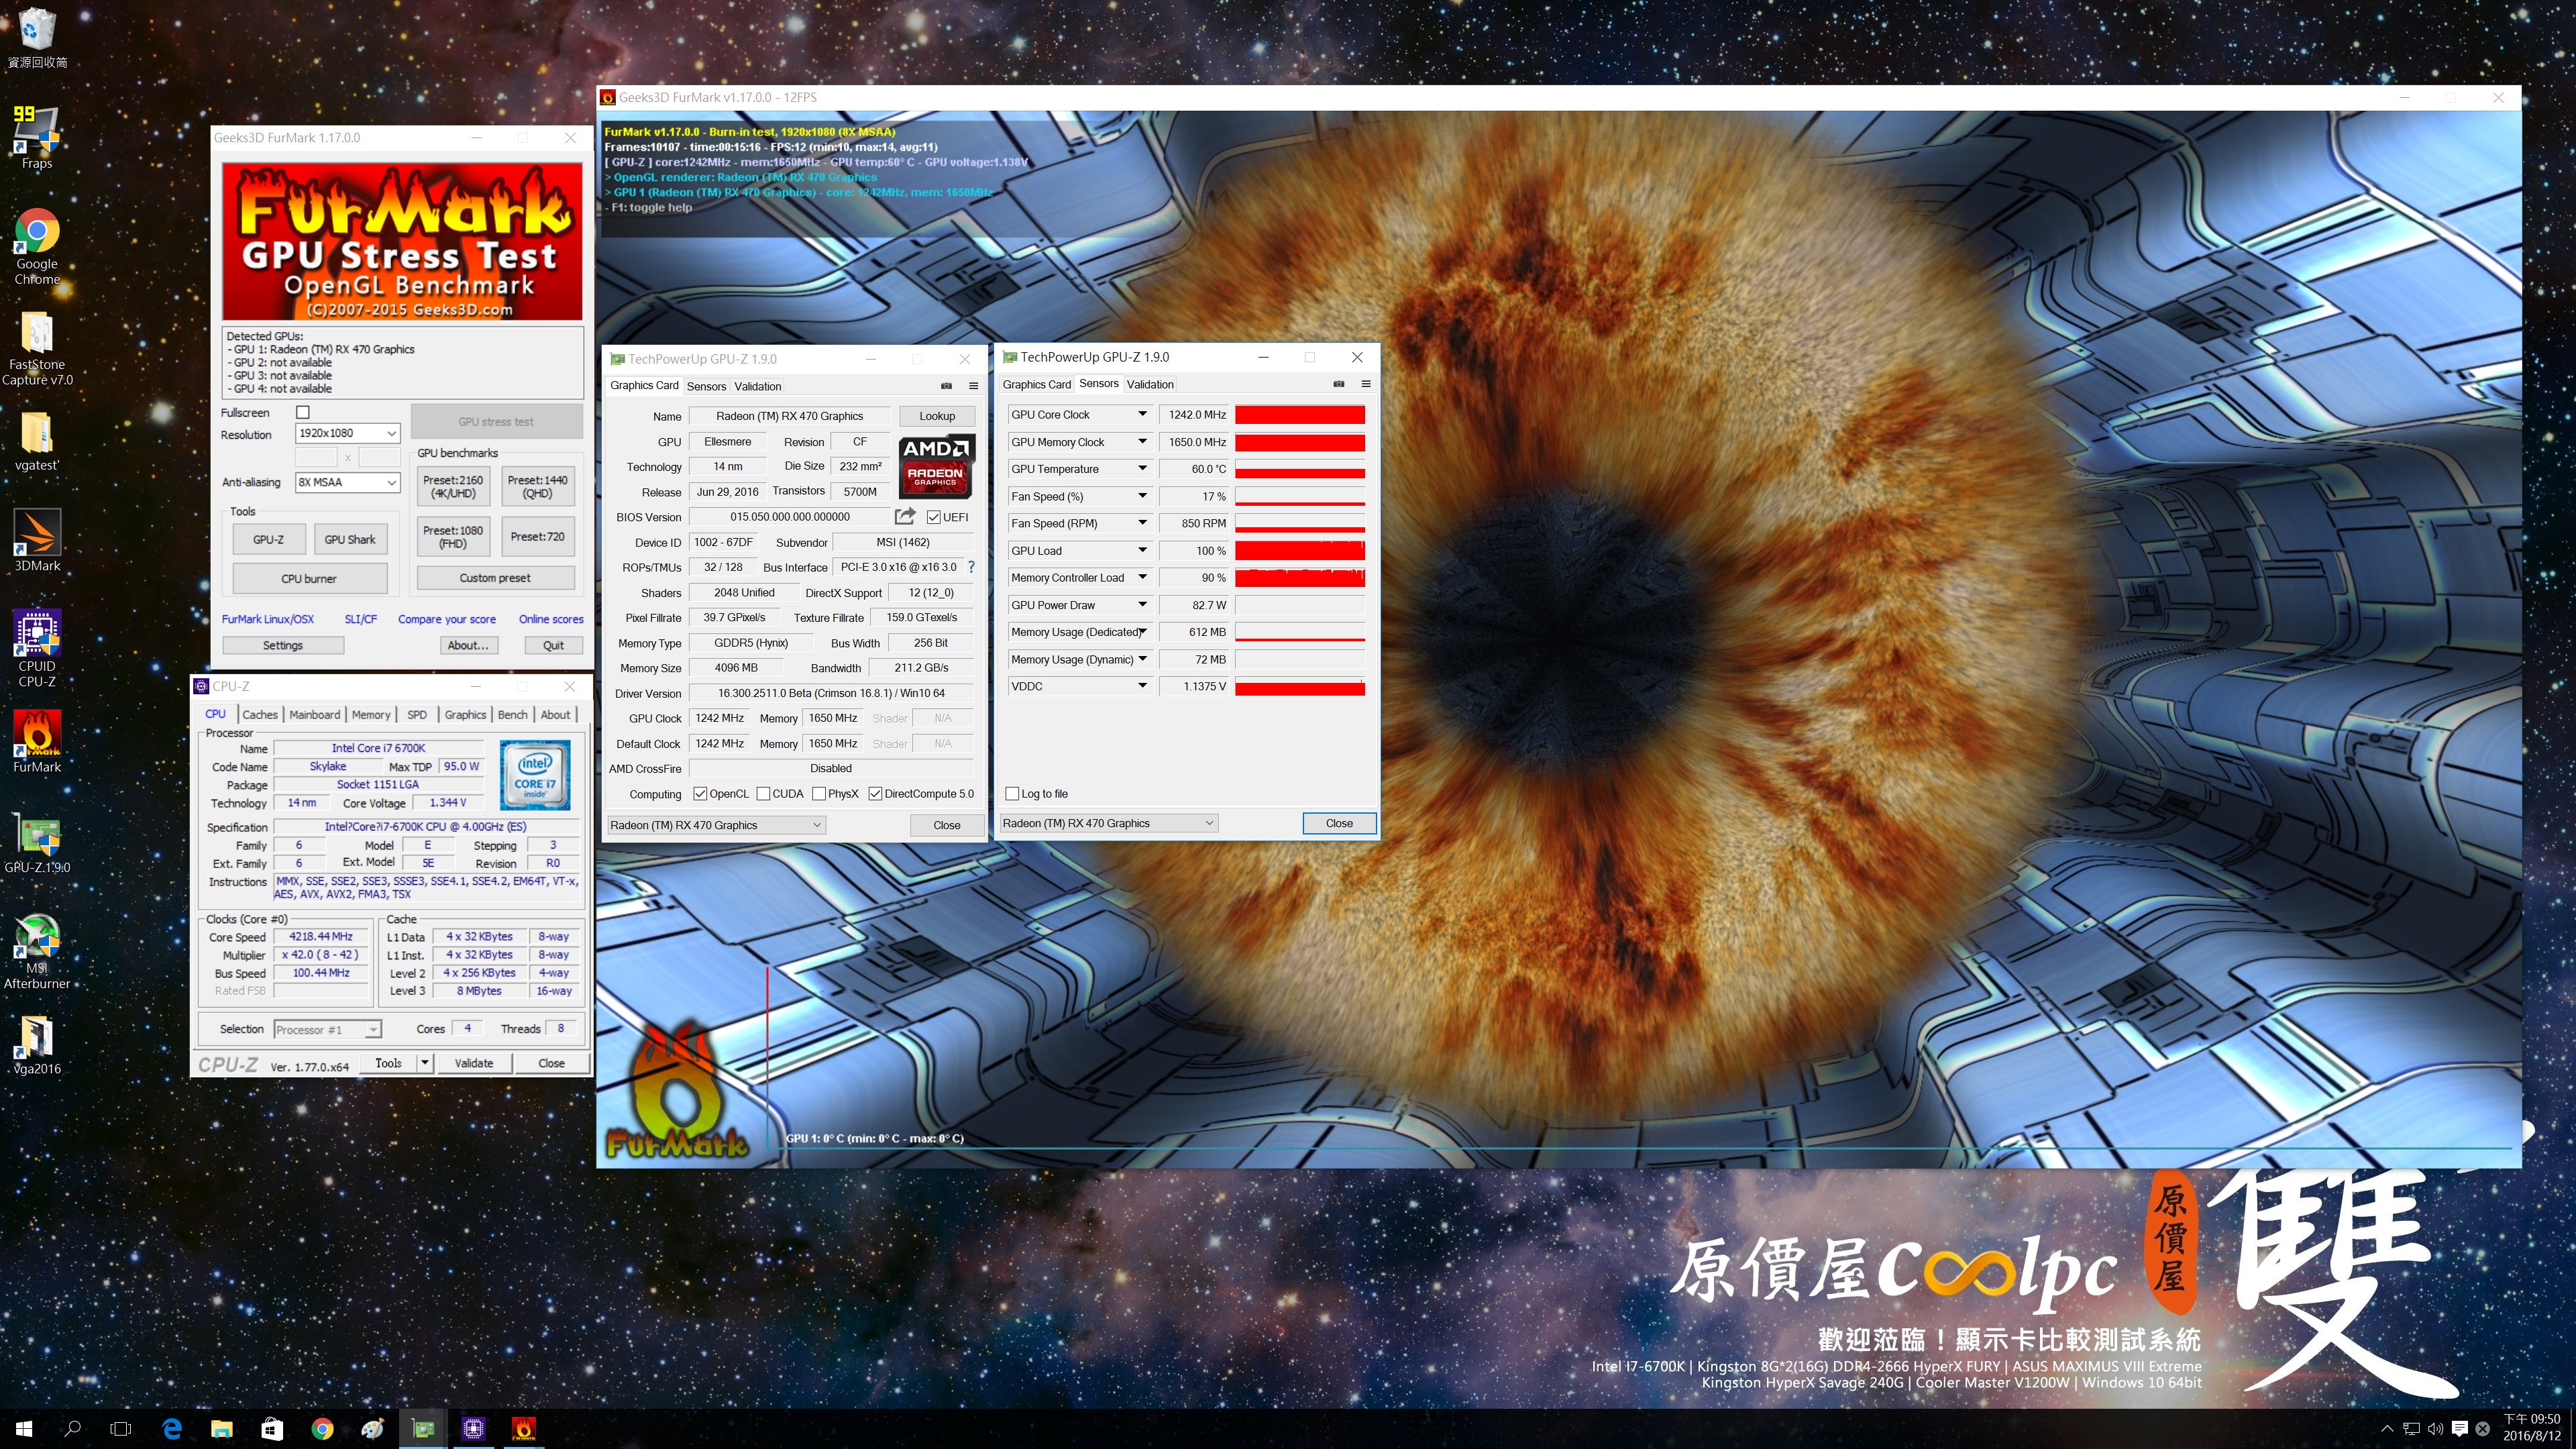Open the Recycle Bin desktop icon

tap(37, 38)
